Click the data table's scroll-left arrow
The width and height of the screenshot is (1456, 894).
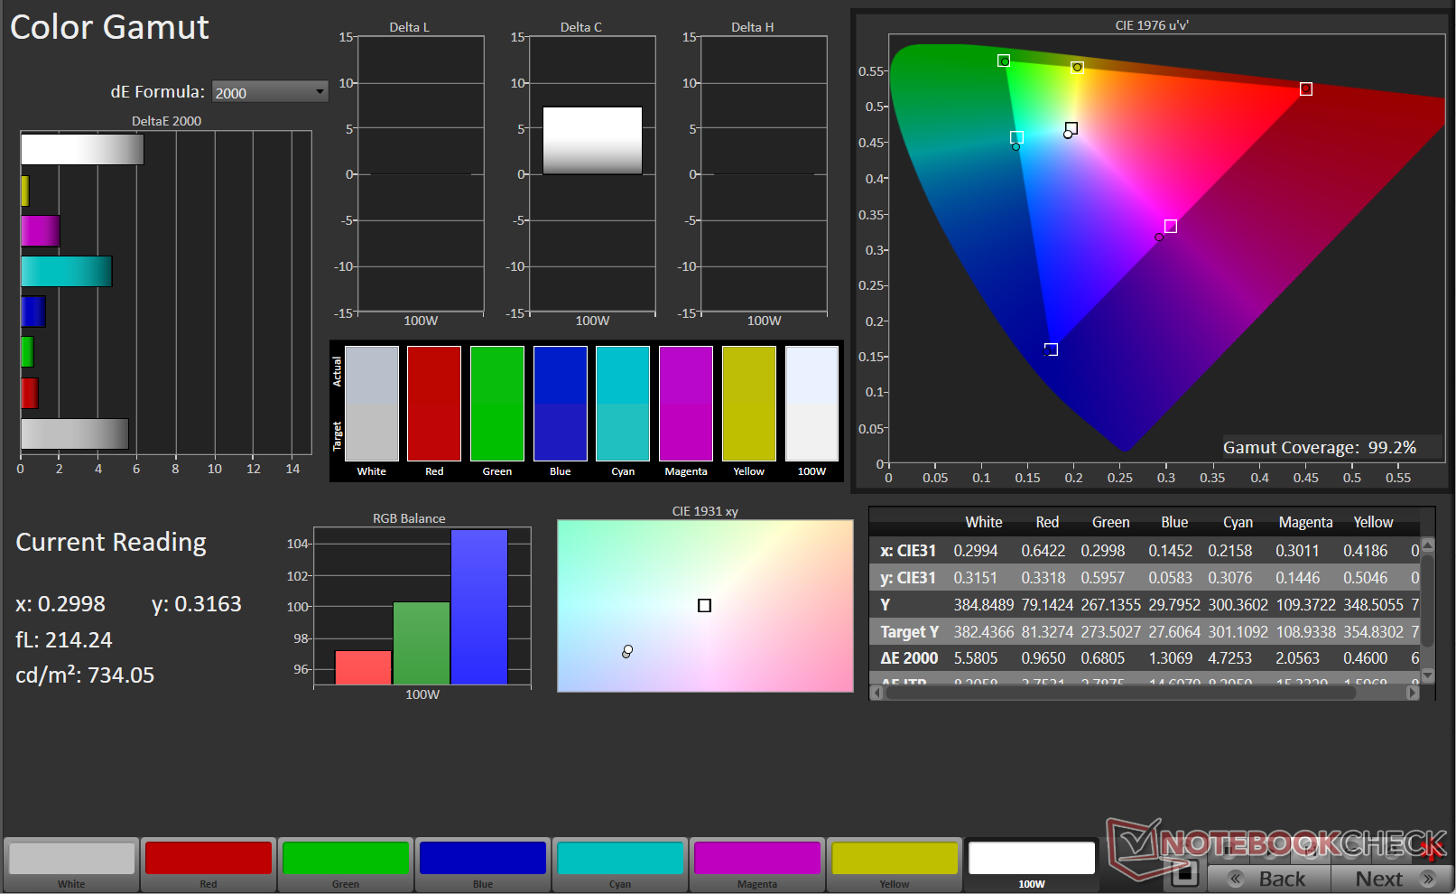[x=876, y=693]
